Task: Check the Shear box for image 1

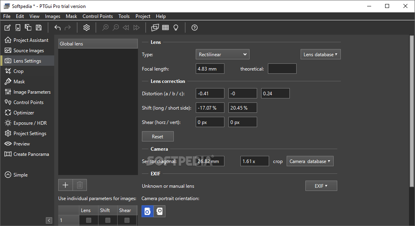Action: click(127, 220)
